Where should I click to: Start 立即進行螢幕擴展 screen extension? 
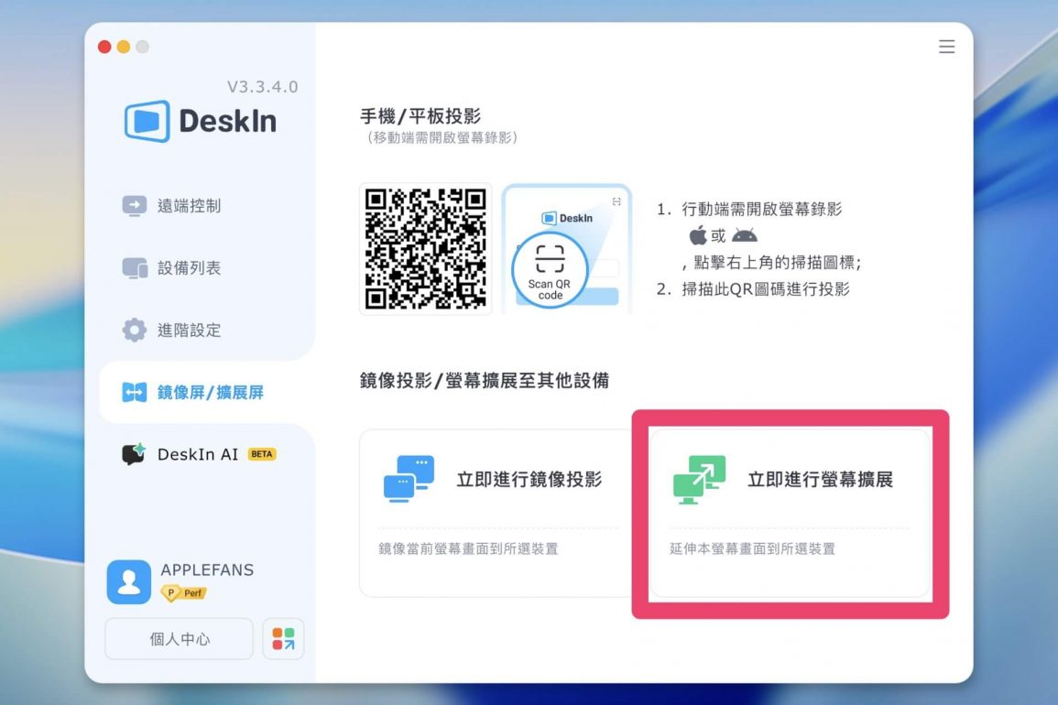point(820,480)
